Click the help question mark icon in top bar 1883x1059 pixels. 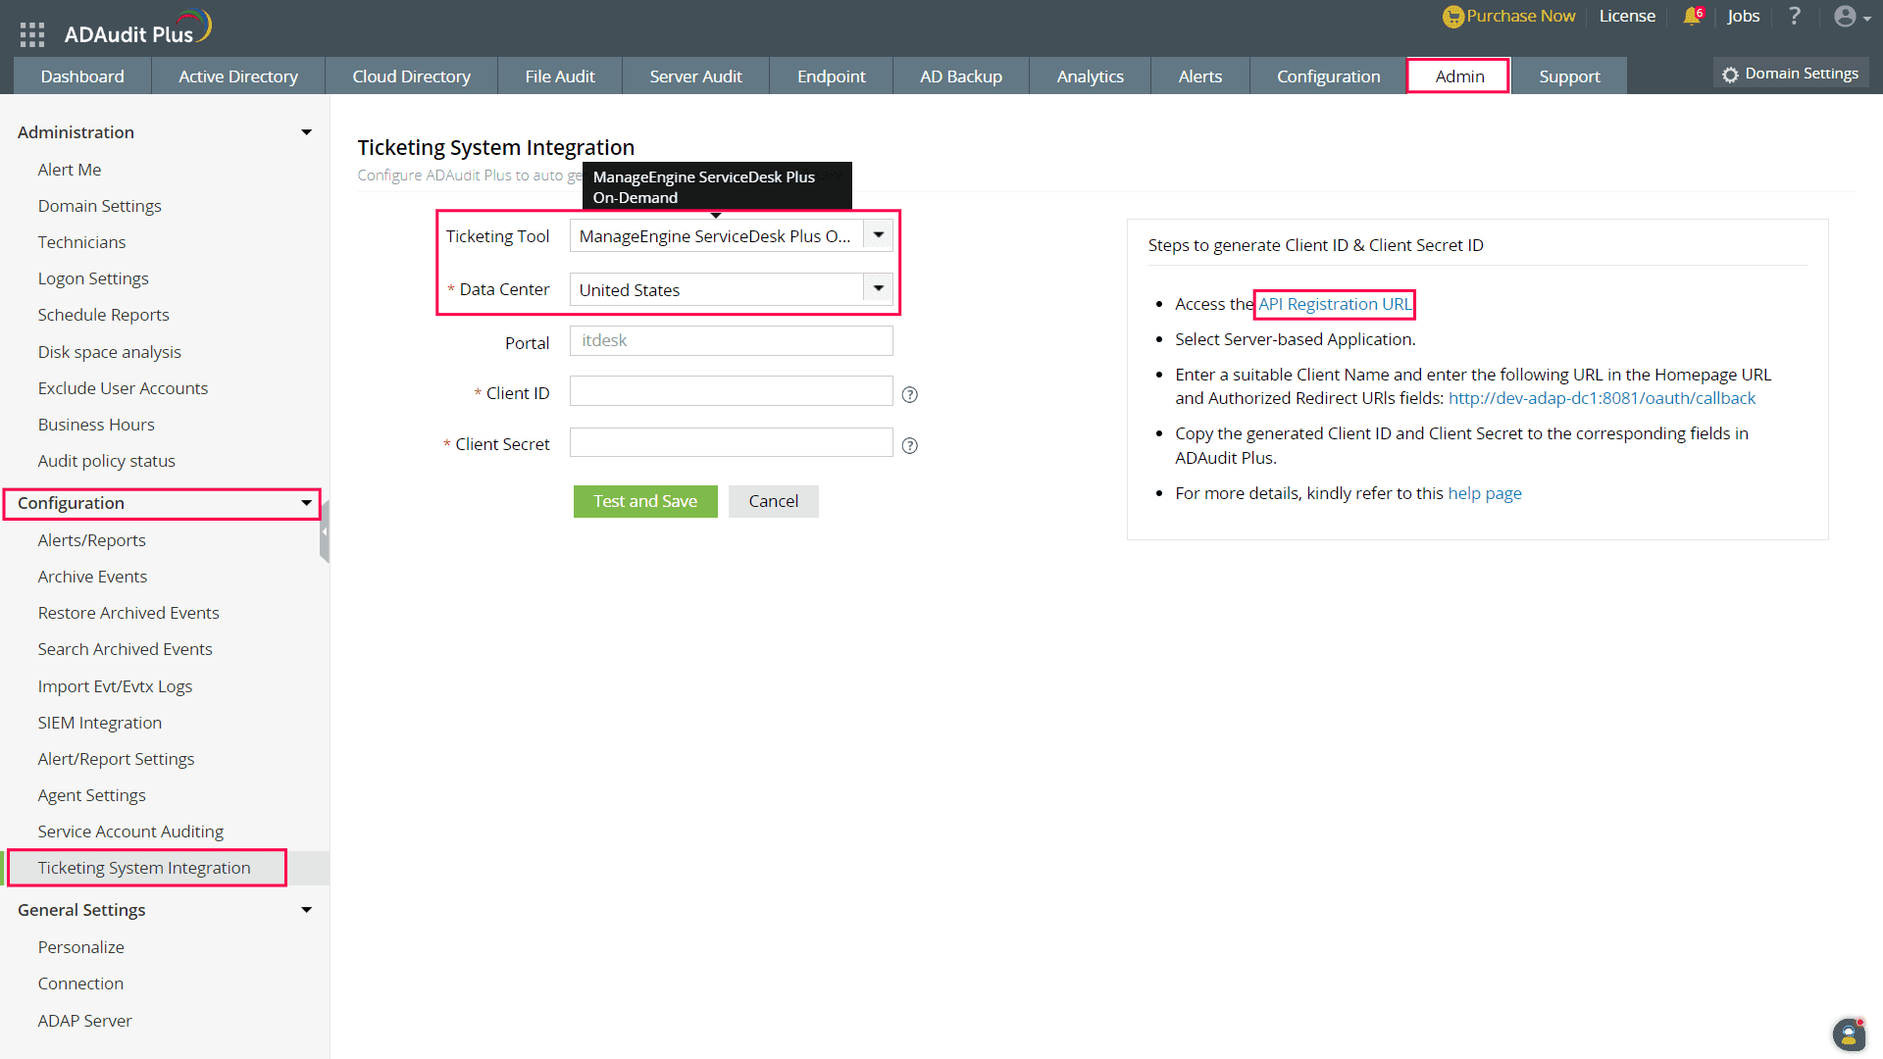pos(1795,17)
